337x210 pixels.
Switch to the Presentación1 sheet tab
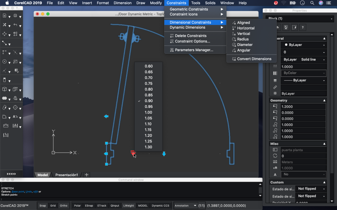click(66, 175)
